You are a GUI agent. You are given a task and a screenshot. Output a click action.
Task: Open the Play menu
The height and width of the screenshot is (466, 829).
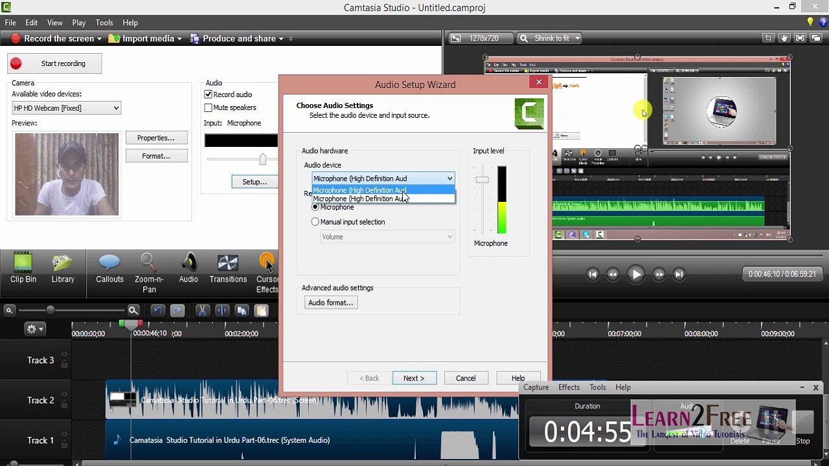[x=79, y=23]
